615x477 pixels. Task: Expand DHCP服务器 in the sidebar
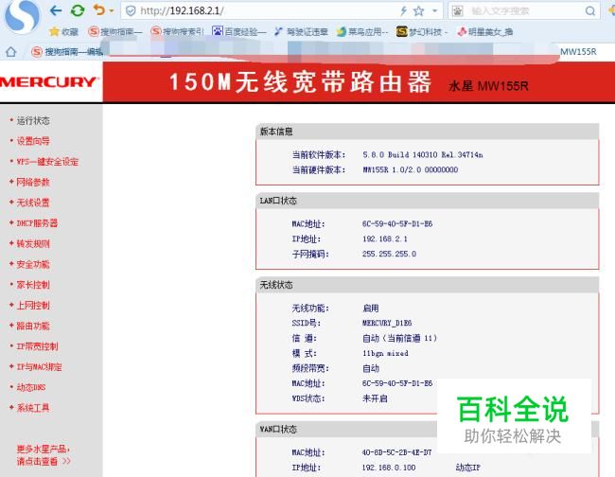(37, 223)
